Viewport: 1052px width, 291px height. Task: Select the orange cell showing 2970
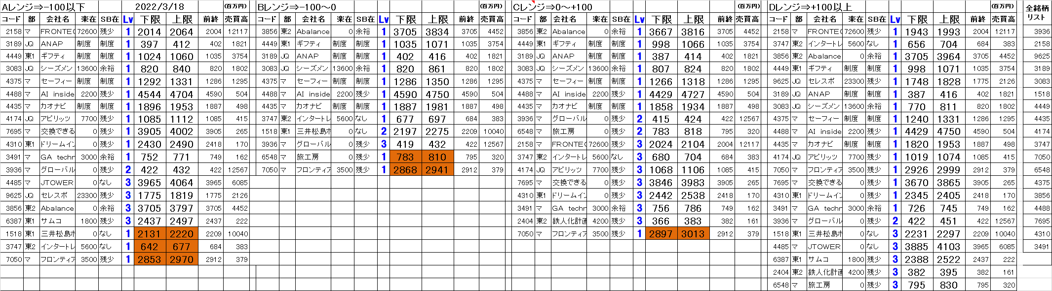182,259
